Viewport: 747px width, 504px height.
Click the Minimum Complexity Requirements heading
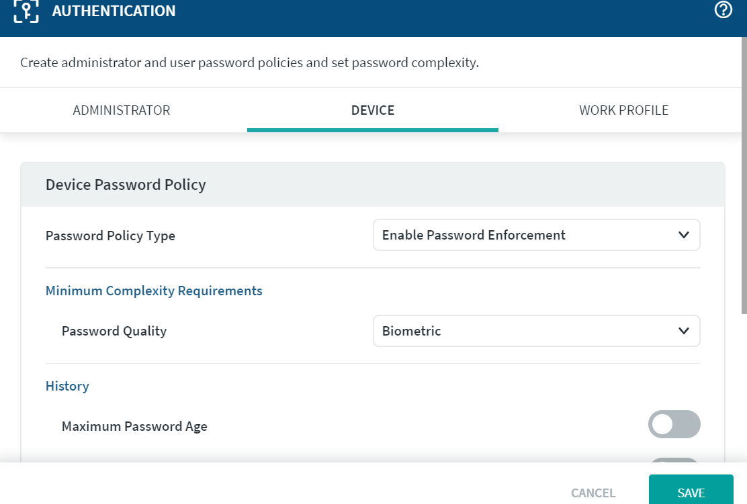(154, 291)
